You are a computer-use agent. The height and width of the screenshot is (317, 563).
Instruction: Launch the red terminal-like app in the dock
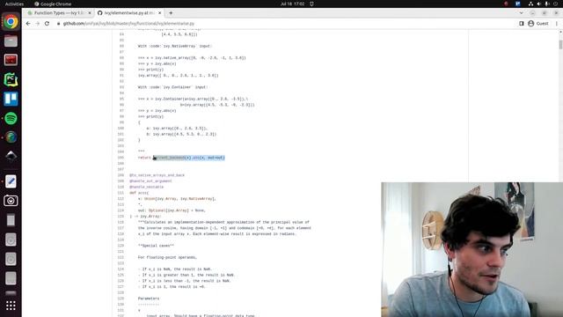pyautogui.click(x=11, y=60)
